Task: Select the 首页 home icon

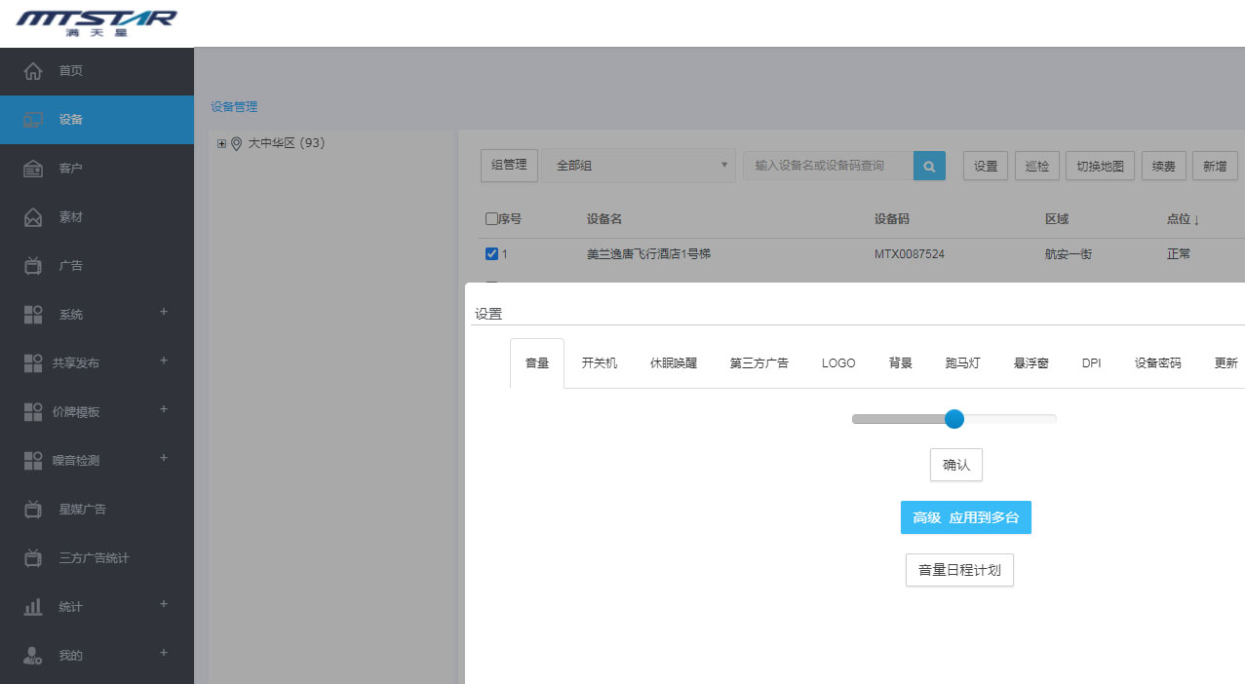Action: click(x=34, y=69)
